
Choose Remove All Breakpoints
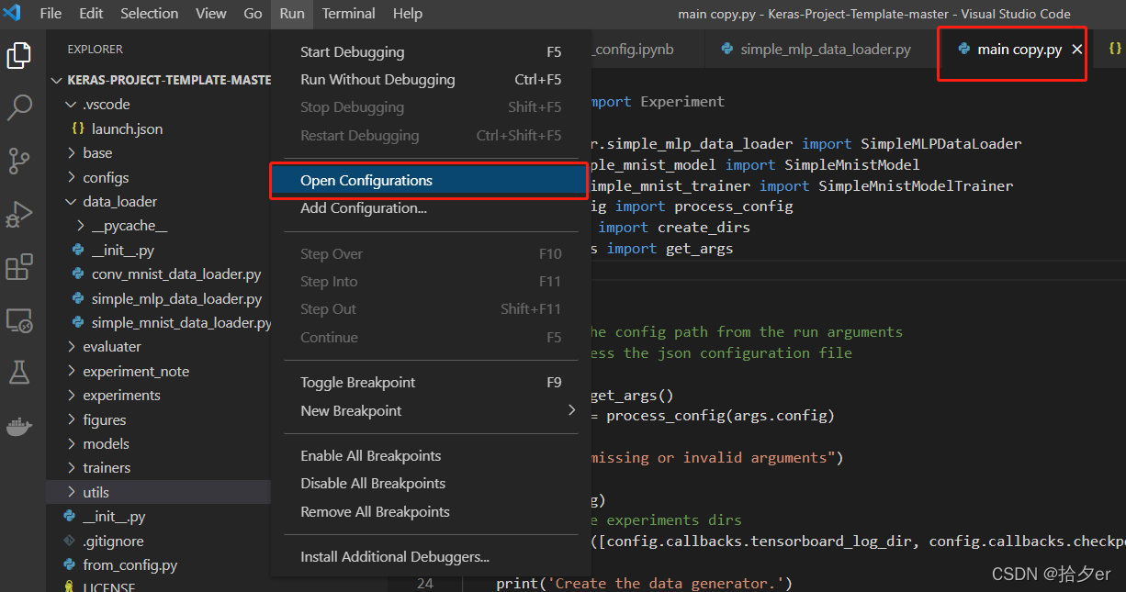click(431, 512)
